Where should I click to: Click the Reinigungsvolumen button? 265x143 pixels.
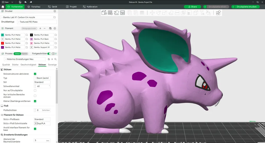click(x=29, y=28)
